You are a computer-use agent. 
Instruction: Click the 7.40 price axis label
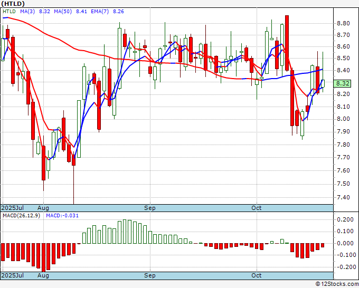tap(343, 197)
